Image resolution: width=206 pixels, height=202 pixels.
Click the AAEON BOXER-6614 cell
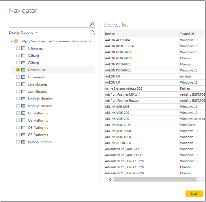[142, 46]
